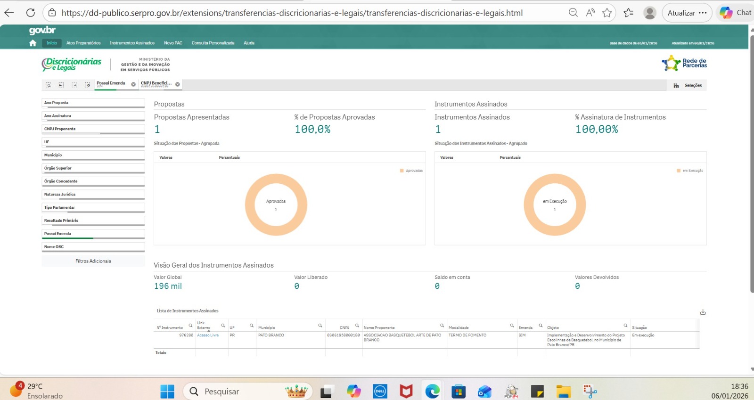The width and height of the screenshot is (754, 400).
Task: Click the home icon in the navigation bar
Action: pyautogui.click(x=33, y=43)
